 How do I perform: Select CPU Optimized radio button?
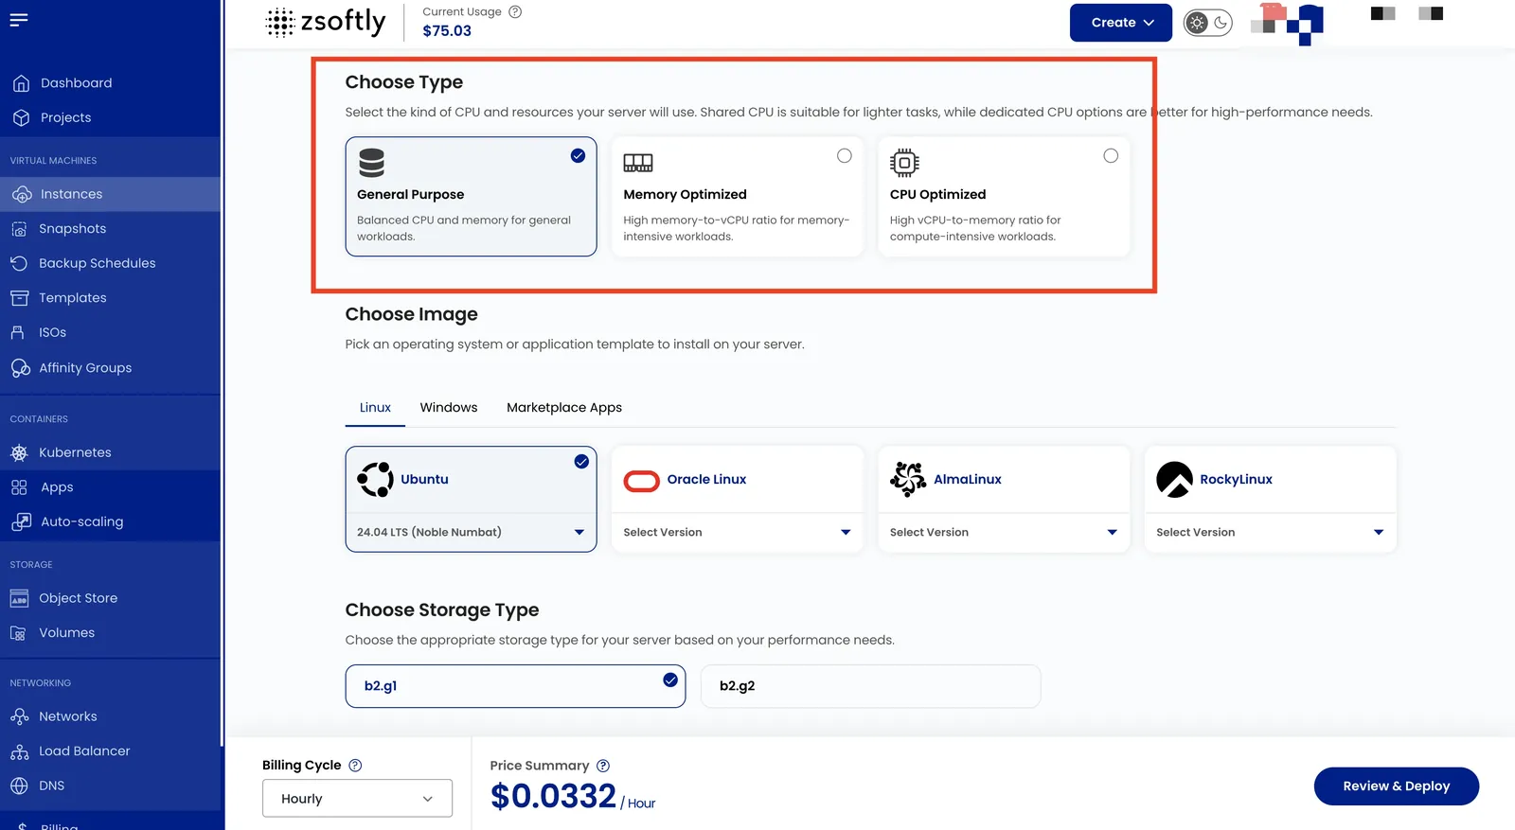coord(1111,156)
